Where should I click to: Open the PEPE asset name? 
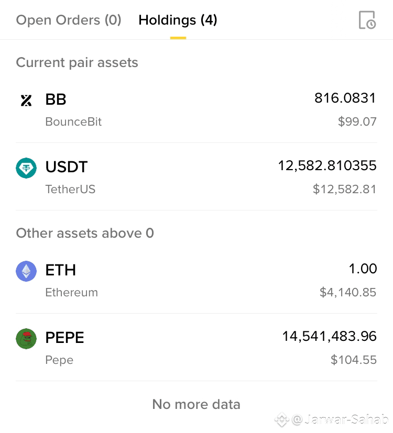click(x=64, y=338)
